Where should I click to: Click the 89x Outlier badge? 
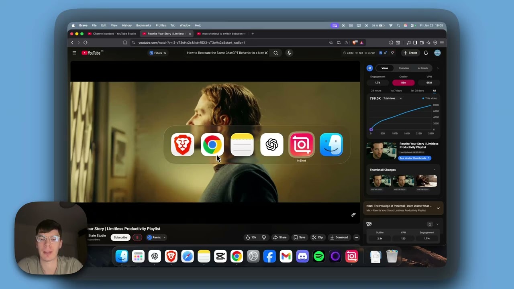click(x=403, y=83)
